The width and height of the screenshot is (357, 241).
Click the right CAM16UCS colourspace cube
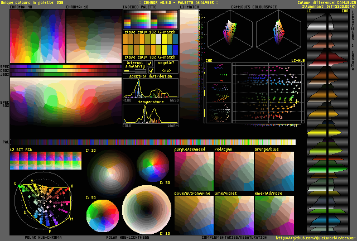click(x=279, y=33)
